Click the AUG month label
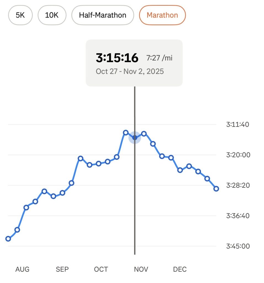 coord(22,269)
